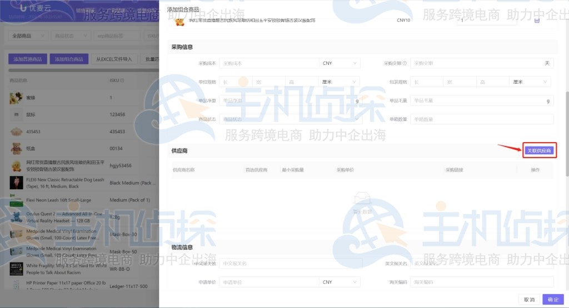Open the 厘米 unit dropdown for 包装规格

(530, 82)
